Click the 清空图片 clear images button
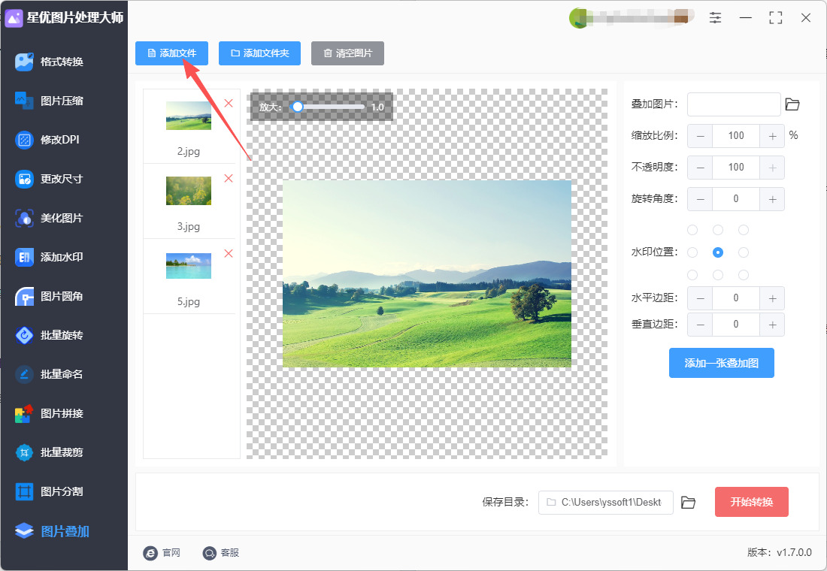Viewport: 827px width, 571px height. [347, 53]
